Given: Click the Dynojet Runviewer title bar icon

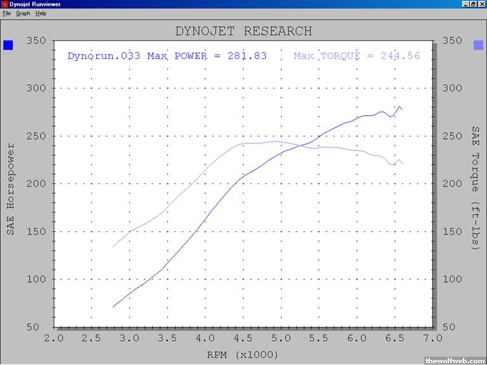Looking at the screenshot, I should click(4, 4).
